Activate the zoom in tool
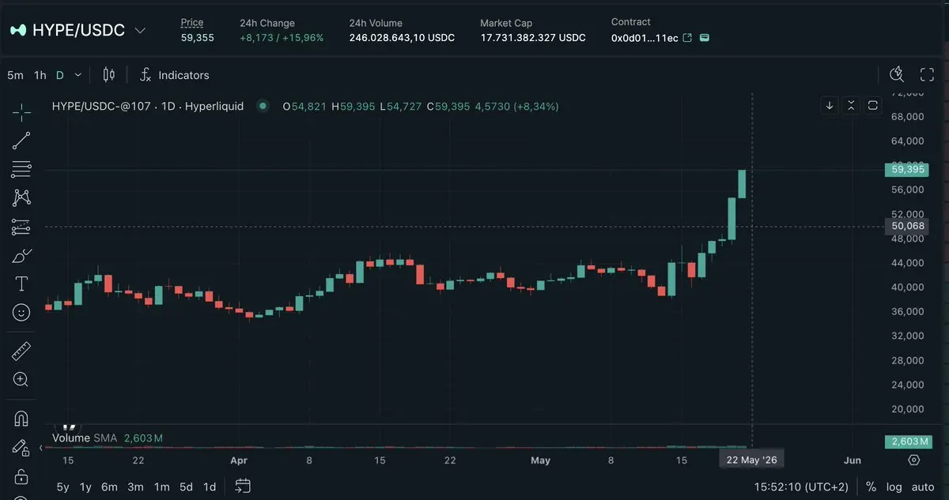949x500 pixels. [21, 379]
